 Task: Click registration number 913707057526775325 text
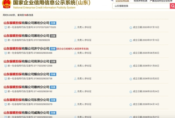click(x=45, y=27)
